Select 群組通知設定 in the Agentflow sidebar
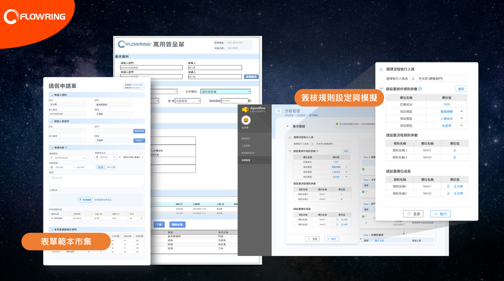Image resolution: width=504 pixels, height=281 pixels. (248, 153)
